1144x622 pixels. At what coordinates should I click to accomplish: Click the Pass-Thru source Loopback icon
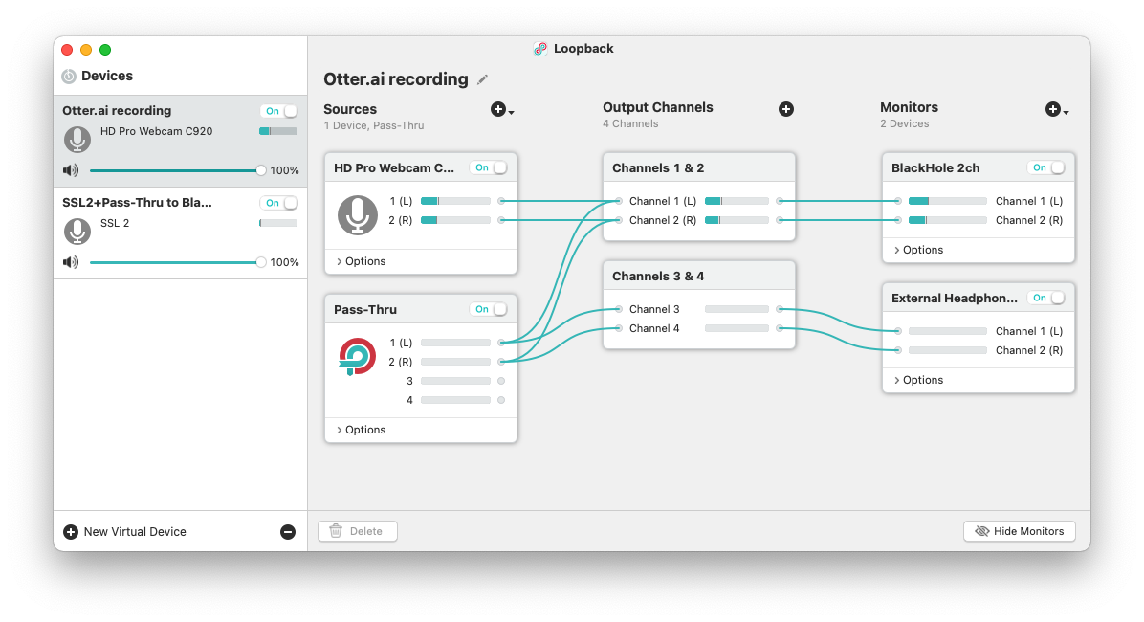click(358, 356)
